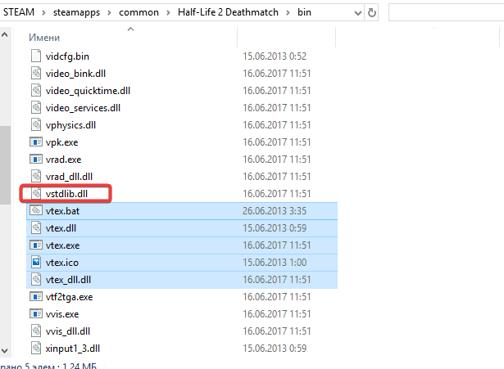Click the bin segment in address bar
This screenshot has height=369, width=504.
click(304, 12)
